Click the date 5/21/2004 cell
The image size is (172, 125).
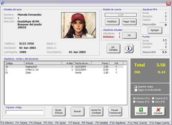[80, 70]
